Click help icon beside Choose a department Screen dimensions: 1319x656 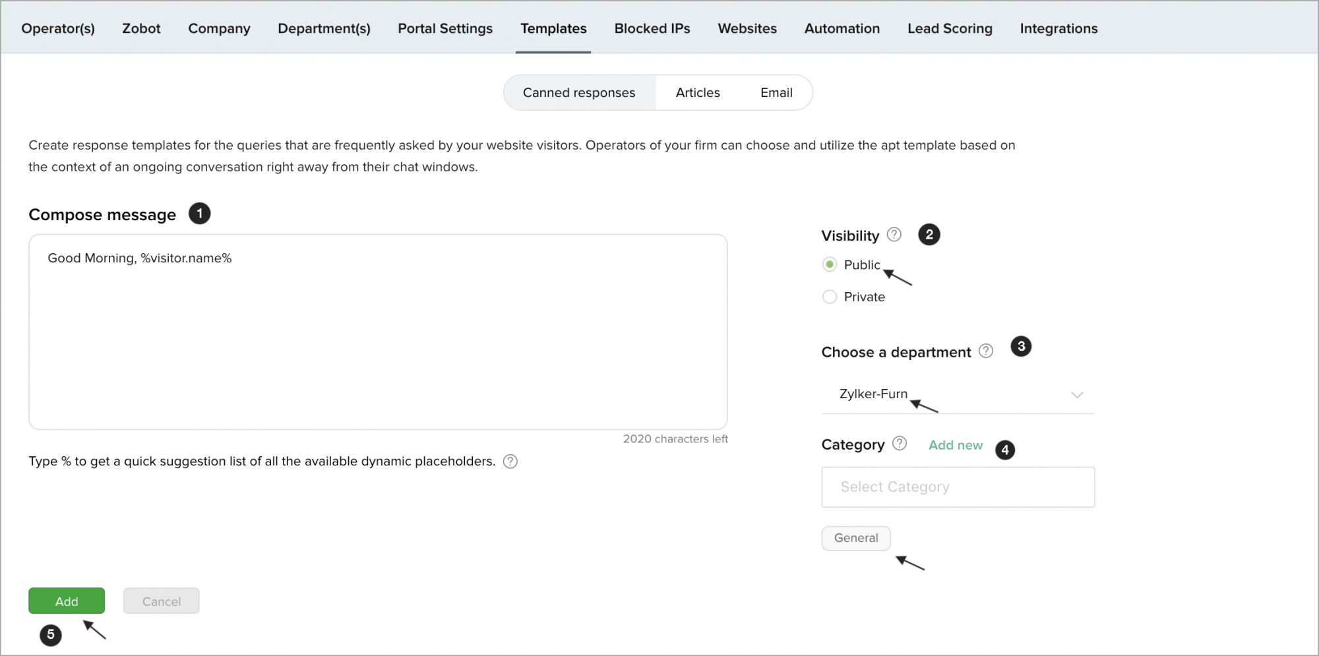click(x=985, y=351)
